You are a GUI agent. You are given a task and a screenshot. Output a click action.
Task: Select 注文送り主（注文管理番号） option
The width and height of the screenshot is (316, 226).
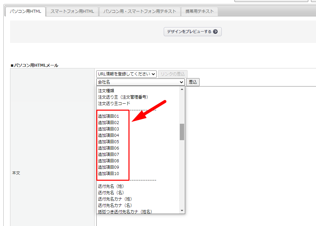tap(138, 97)
